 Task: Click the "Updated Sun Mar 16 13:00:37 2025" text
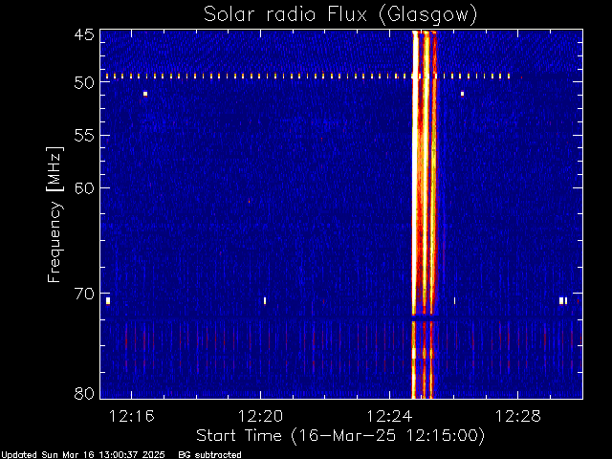[x=83, y=455]
